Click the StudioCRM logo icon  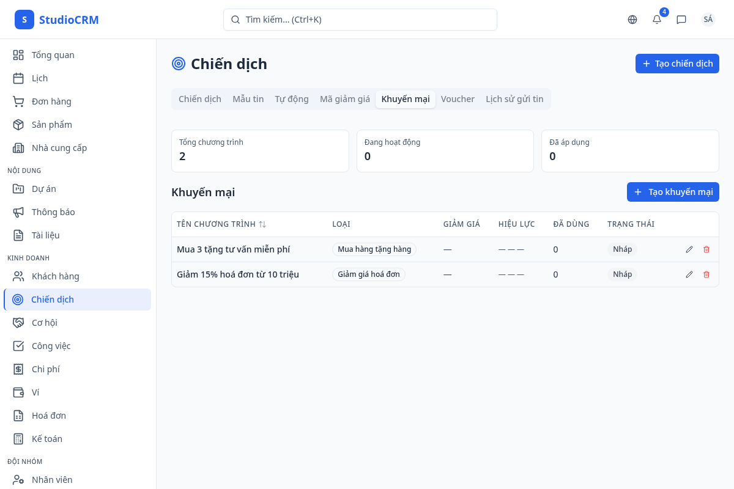click(x=24, y=20)
